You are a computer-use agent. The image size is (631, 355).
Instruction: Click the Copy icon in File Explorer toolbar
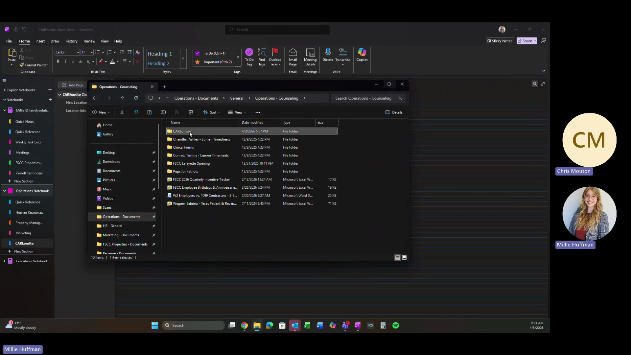coord(136,112)
